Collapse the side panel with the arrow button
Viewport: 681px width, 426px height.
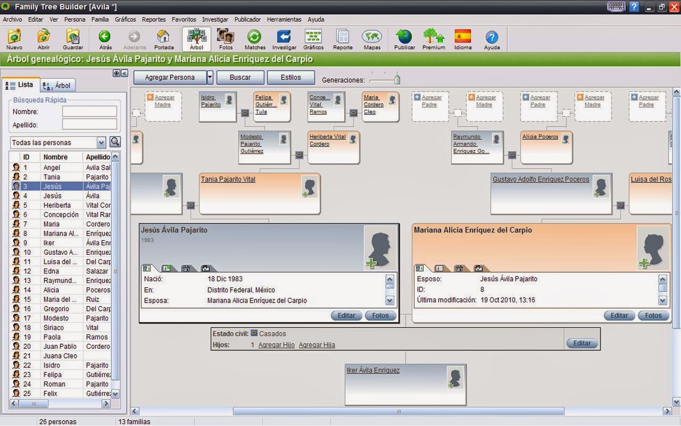coord(124,73)
